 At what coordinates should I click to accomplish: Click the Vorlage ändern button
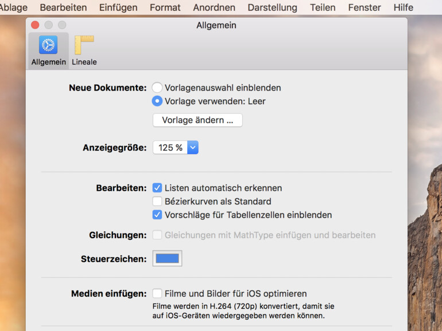197,120
